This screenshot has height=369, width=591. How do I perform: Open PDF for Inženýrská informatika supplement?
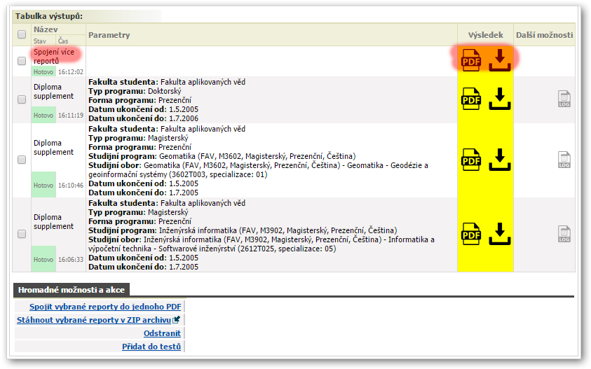[471, 234]
